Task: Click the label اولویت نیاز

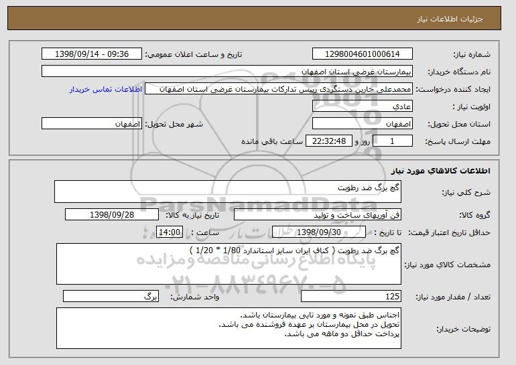Action: [471, 106]
